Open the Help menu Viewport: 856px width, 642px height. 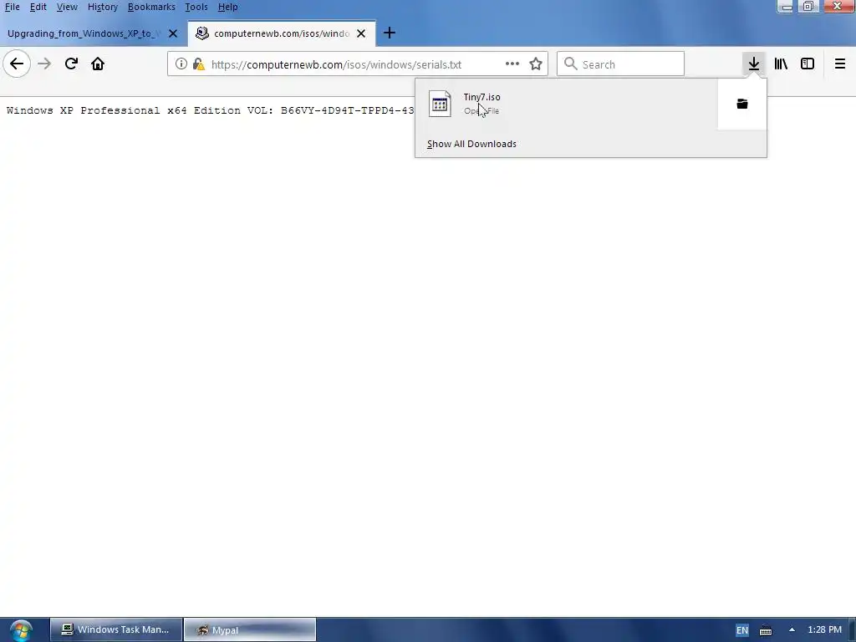227,7
